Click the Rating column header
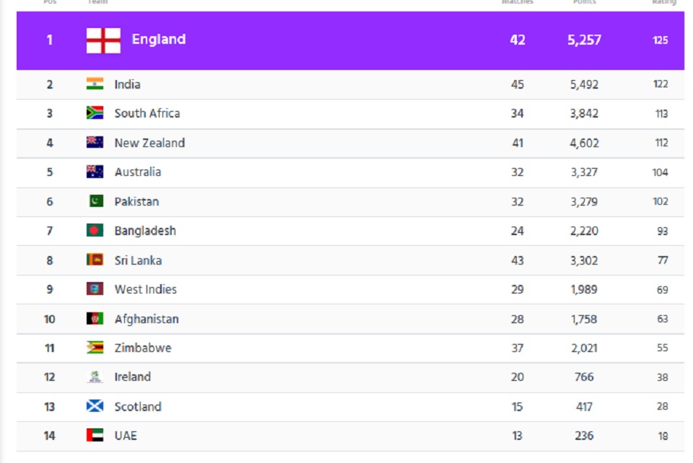 tap(663, 3)
